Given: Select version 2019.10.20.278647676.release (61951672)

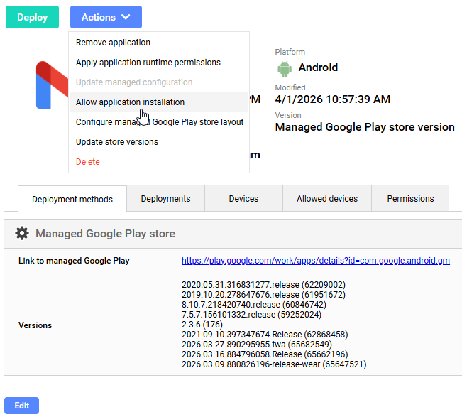Looking at the screenshot, I should point(263,295).
